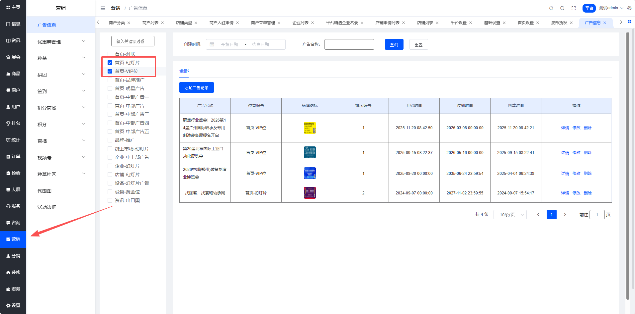Screen dimensions: 635x314
Task: Uncheck the 首页-VIP位 checkbox
Action: coord(110,71)
